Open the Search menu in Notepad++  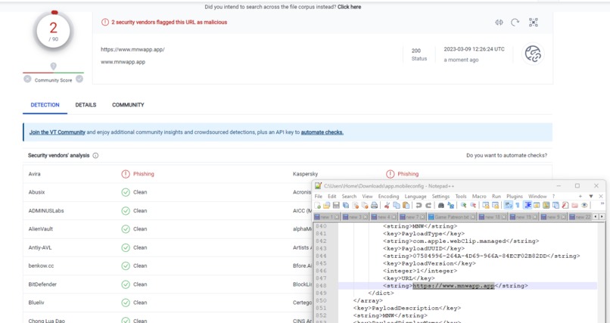[x=349, y=196]
